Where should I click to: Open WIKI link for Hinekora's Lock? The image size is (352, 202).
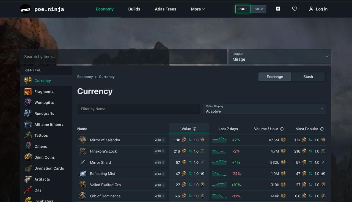point(159,151)
